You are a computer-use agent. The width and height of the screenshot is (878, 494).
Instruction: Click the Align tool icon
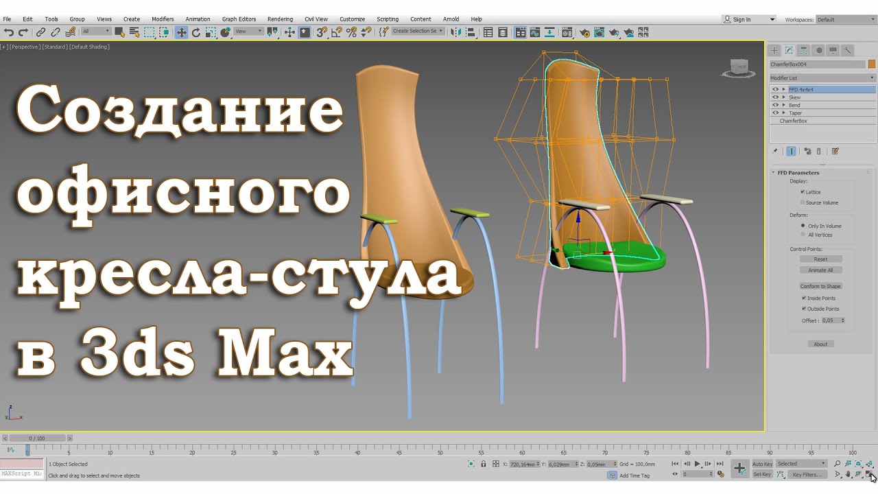(x=471, y=32)
